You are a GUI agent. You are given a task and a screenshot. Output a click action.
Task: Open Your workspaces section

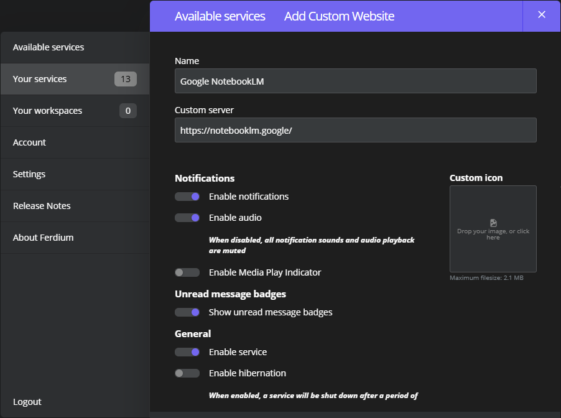47,111
